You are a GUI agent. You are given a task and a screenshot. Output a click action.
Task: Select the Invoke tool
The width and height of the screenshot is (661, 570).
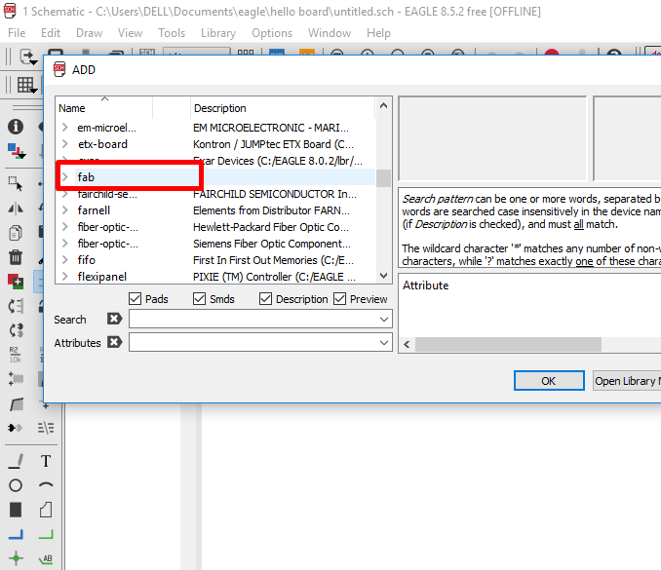(x=16, y=428)
